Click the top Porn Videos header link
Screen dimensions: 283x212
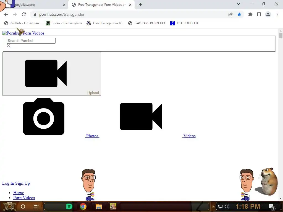(x=33, y=33)
